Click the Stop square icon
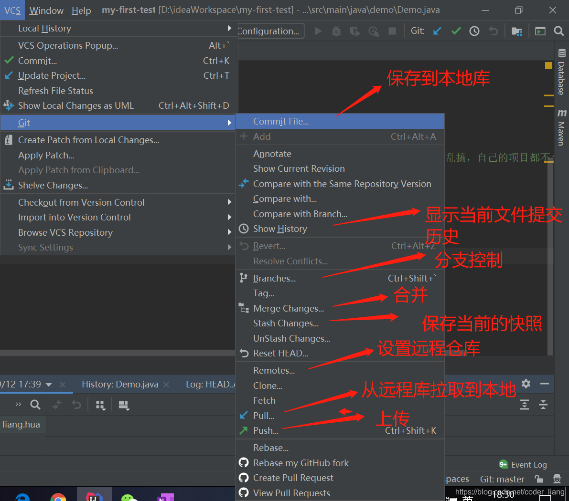This screenshot has width=569, height=501. click(x=392, y=31)
